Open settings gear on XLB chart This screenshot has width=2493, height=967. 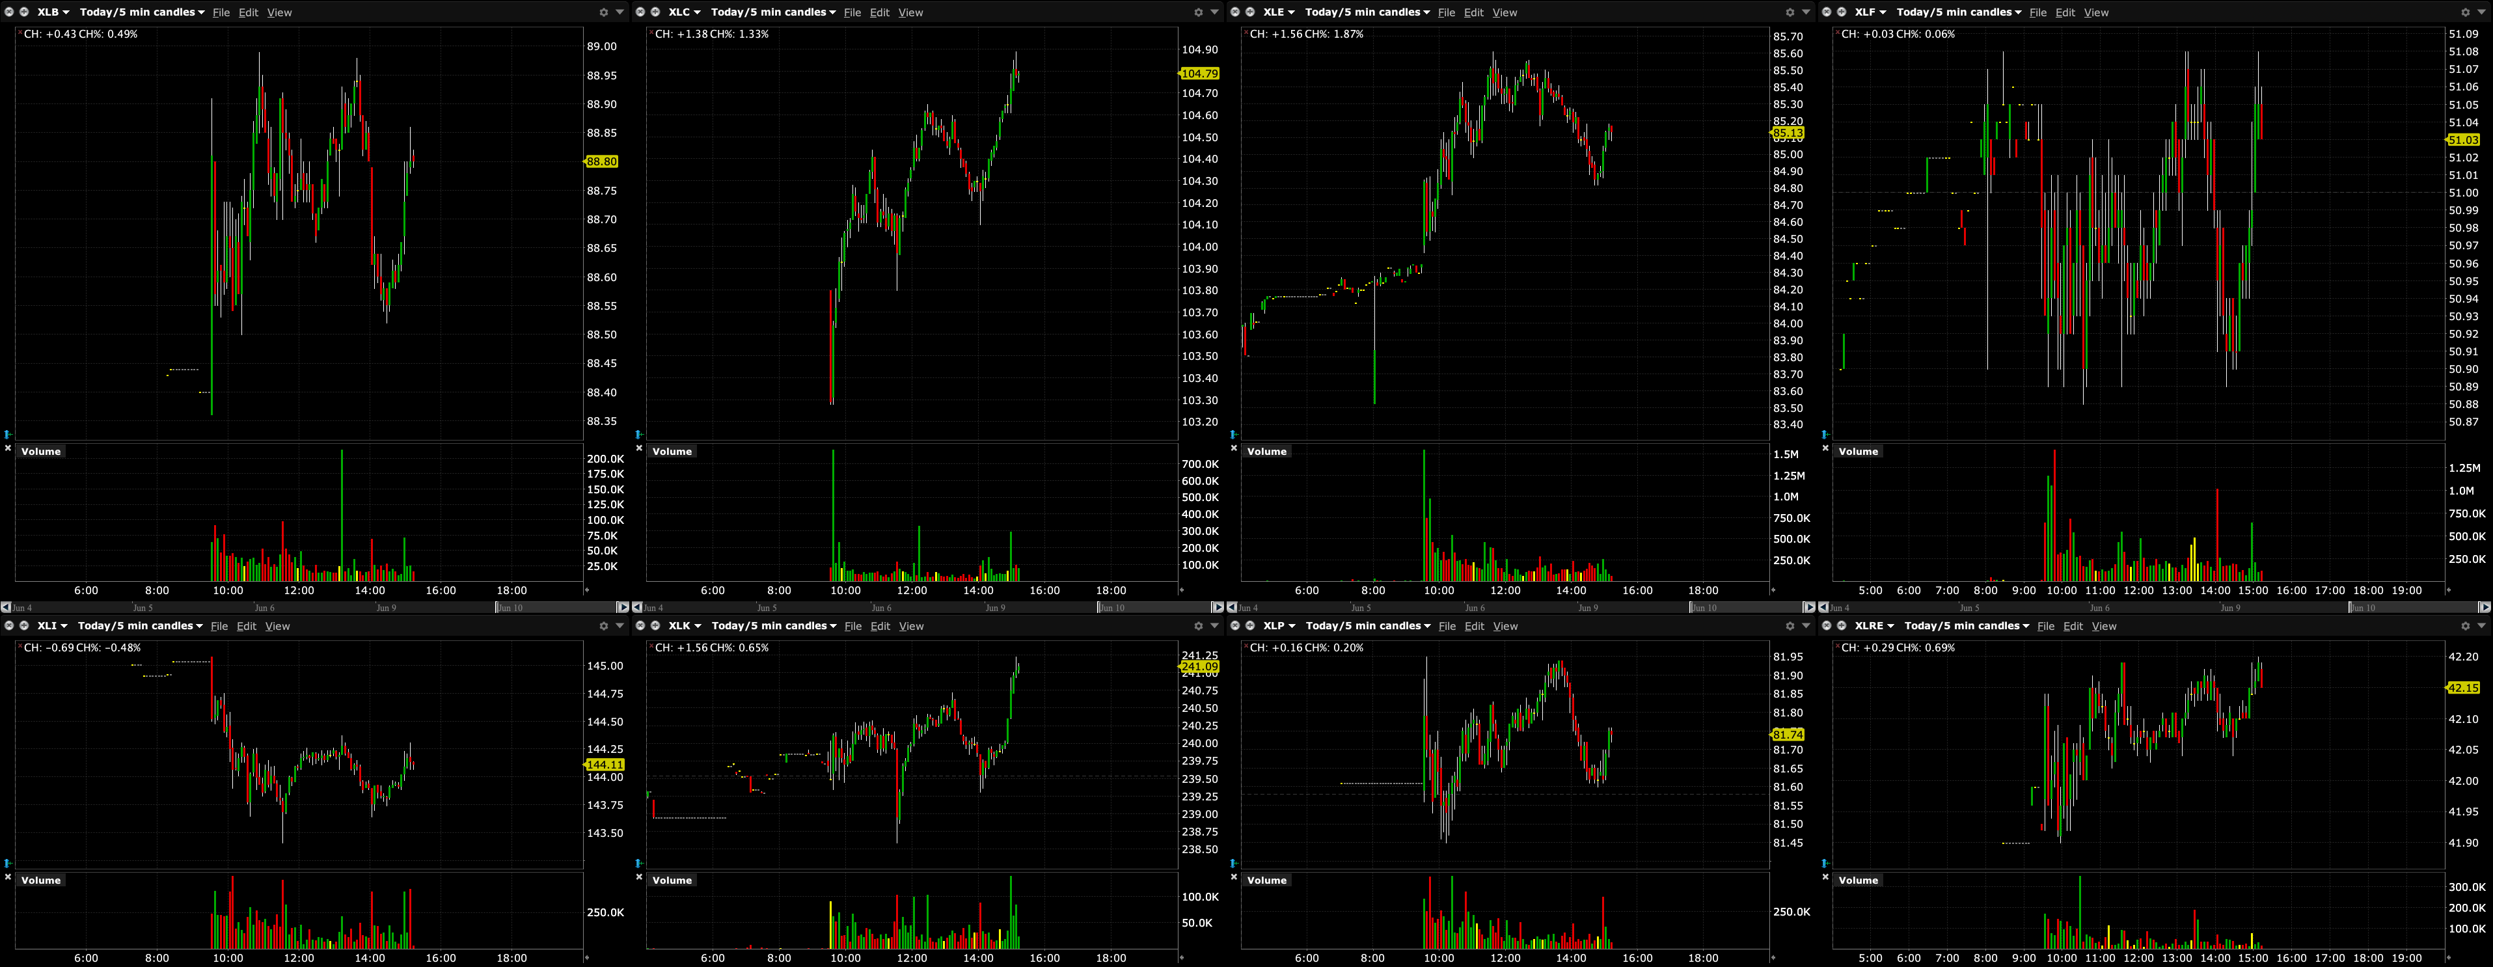pyautogui.click(x=604, y=12)
